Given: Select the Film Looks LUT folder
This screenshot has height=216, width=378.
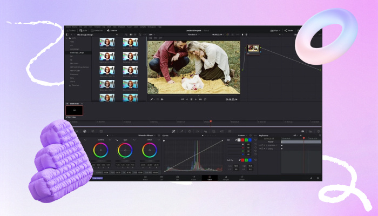Looking at the screenshot, I should [75, 63].
